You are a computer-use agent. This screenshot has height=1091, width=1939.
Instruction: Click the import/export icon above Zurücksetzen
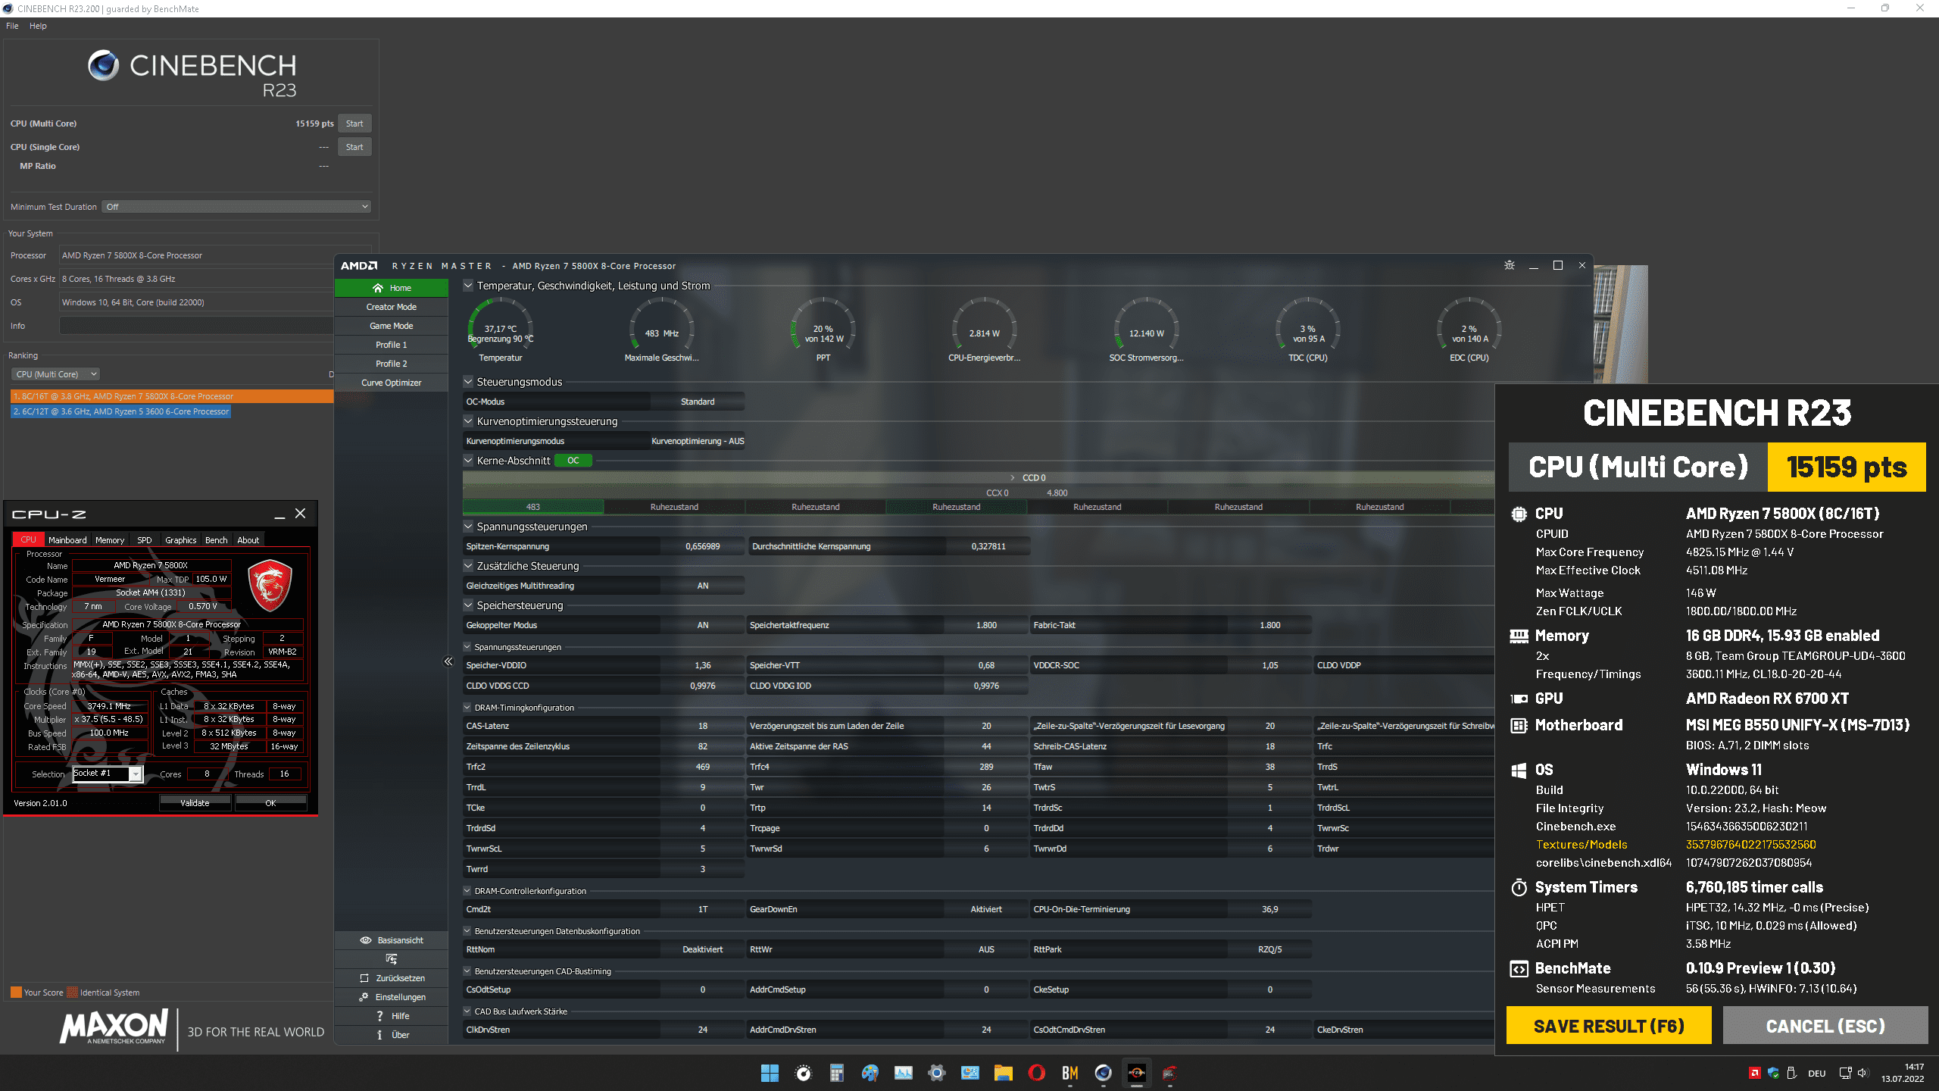coord(392,959)
